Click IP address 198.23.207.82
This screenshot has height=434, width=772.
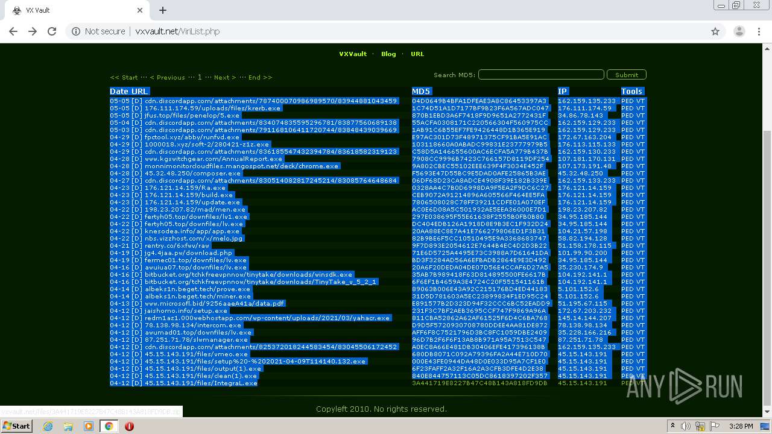[583, 209]
